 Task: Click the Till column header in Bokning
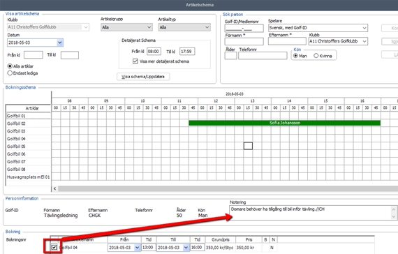point(173,239)
